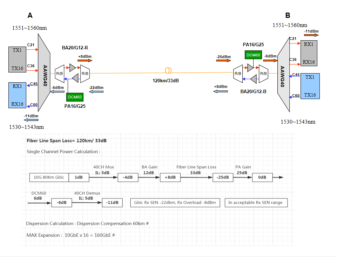Click the blue -22dBm arrow
337x257 pixels.
point(96,92)
